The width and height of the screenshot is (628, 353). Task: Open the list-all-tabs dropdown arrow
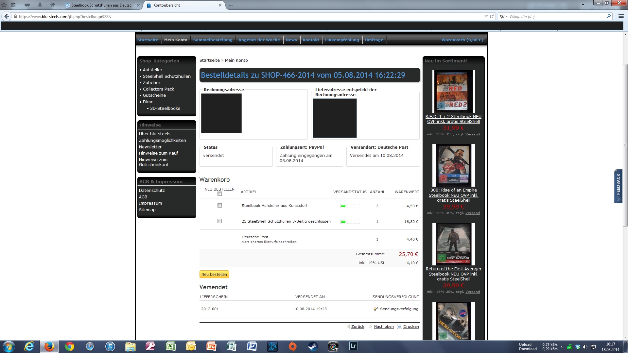pyautogui.click(x=583, y=5)
